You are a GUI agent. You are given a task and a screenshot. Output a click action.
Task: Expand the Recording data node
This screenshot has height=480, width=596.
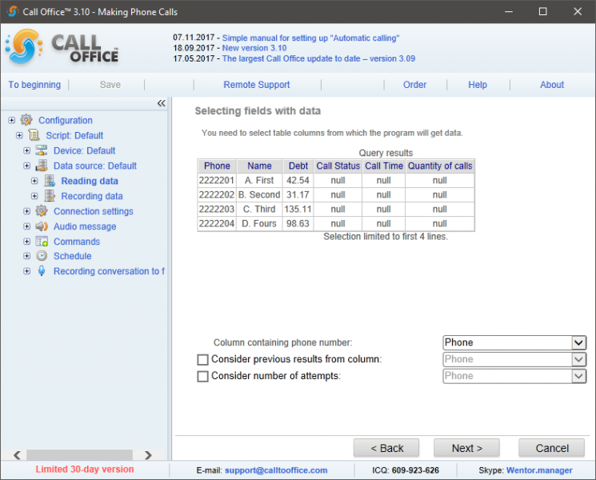(34, 196)
